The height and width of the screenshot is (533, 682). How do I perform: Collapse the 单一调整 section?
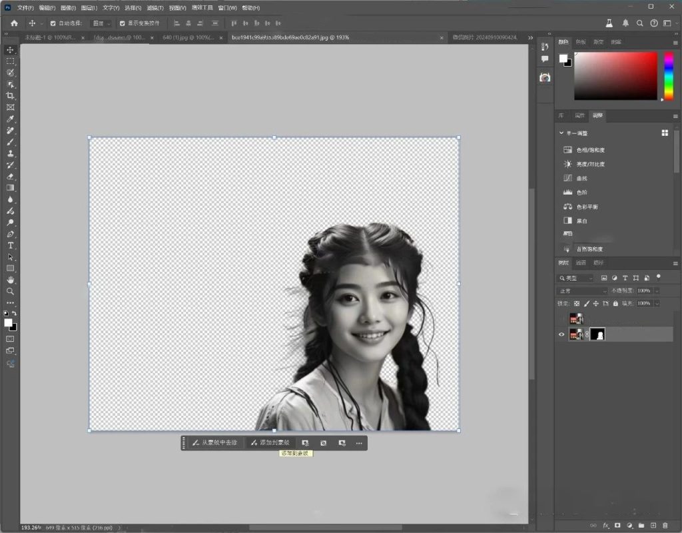[x=561, y=133]
